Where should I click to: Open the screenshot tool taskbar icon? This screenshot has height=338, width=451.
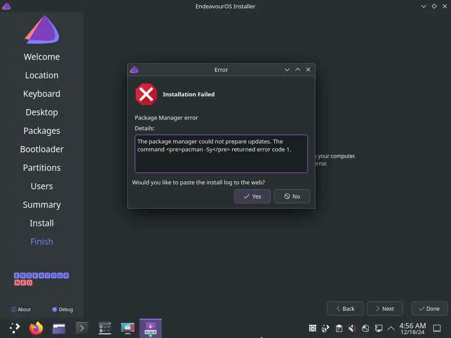pos(128,328)
